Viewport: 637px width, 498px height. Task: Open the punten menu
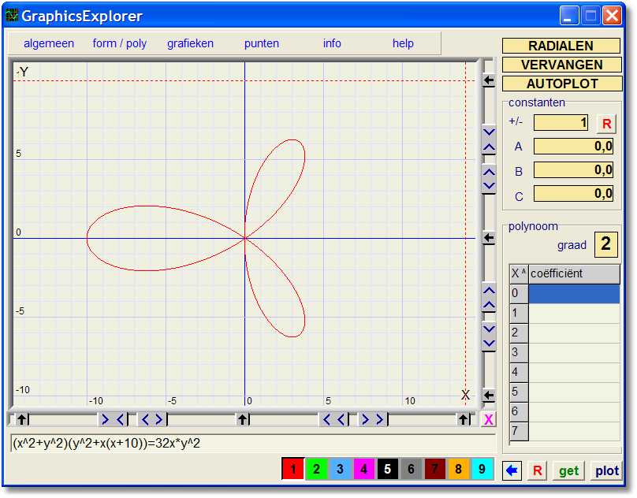coord(262,43)
